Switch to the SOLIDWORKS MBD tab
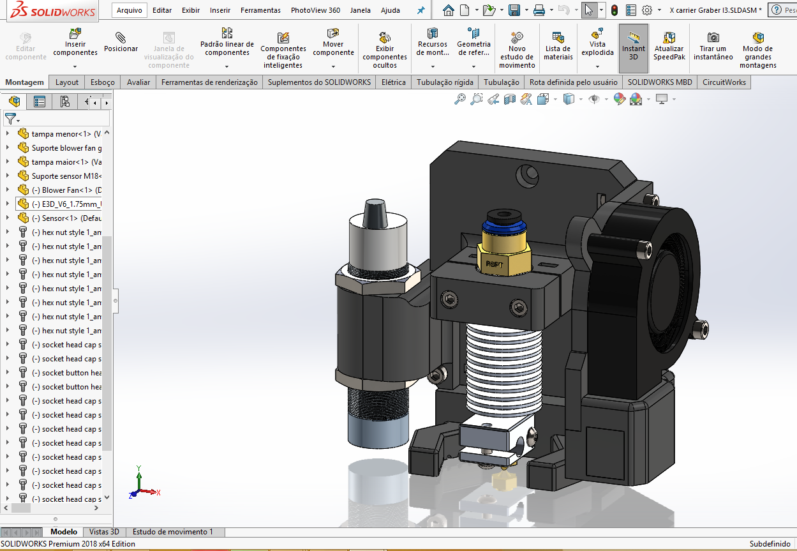 point(660,82)
